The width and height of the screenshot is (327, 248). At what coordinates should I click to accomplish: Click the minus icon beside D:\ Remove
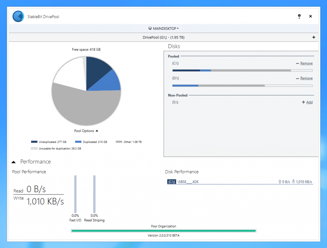(x=297, y=79)
